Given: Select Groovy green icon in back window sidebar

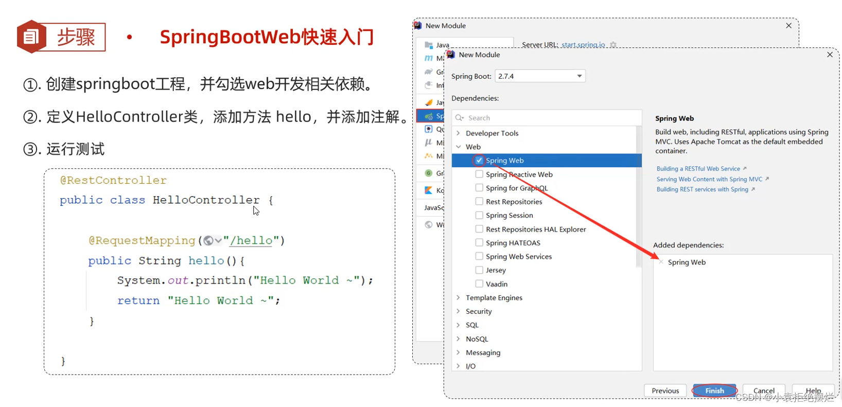Looking at the screenshot, I should pos(429,173).
